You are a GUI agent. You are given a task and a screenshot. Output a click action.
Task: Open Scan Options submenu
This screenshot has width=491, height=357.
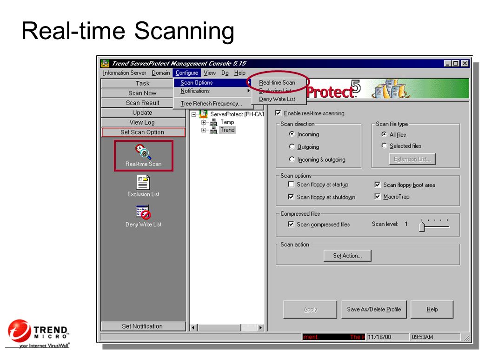[x=213, y=83]
